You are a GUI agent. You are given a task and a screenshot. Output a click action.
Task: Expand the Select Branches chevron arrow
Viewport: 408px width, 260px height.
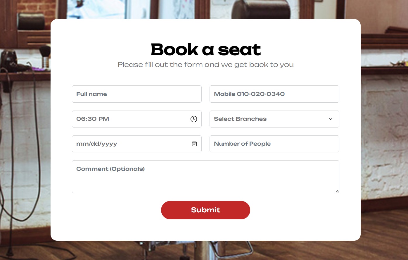click(331, 119)
